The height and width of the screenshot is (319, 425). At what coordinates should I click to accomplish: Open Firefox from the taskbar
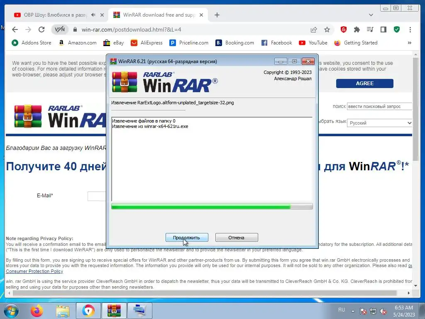(37, 311)
